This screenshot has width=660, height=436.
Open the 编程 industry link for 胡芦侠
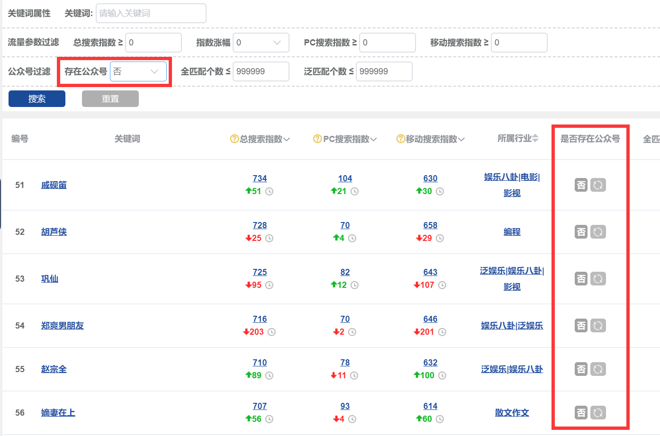512,232
